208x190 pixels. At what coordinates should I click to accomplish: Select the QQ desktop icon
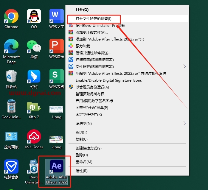point(34,17)
